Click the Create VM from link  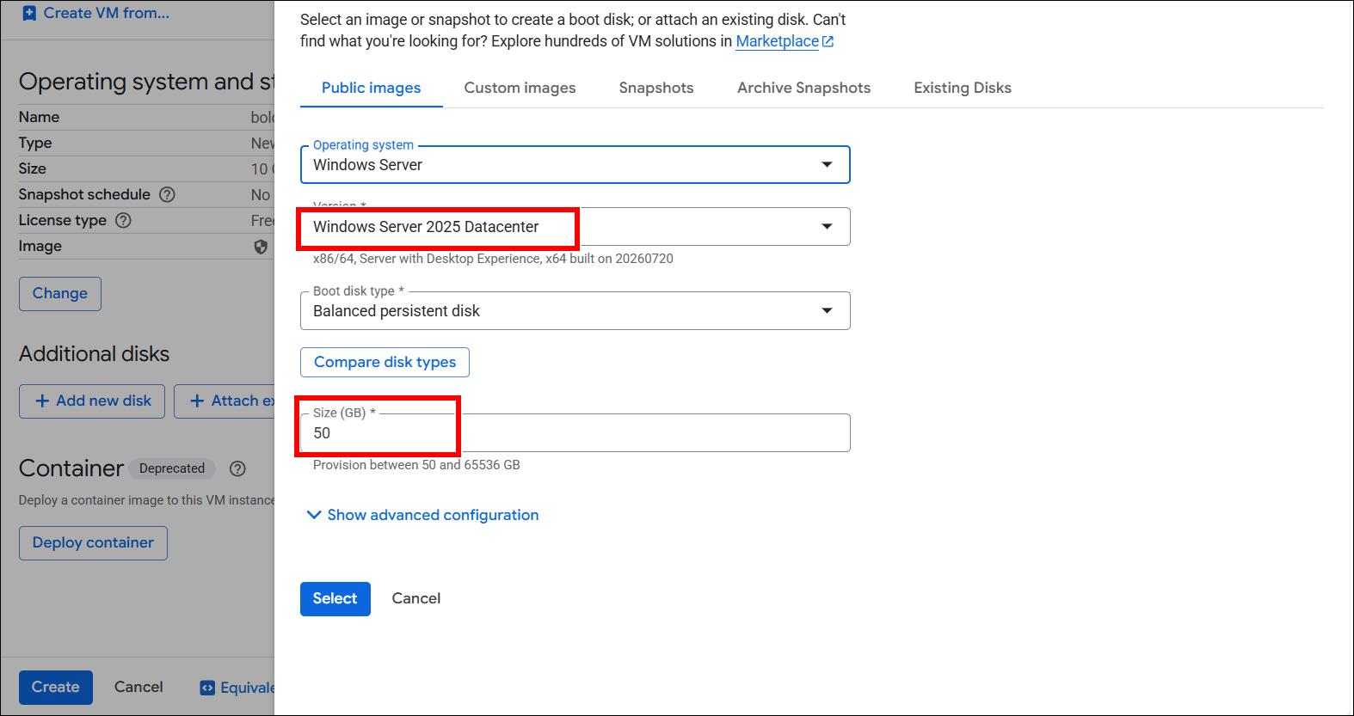[107, 13]
